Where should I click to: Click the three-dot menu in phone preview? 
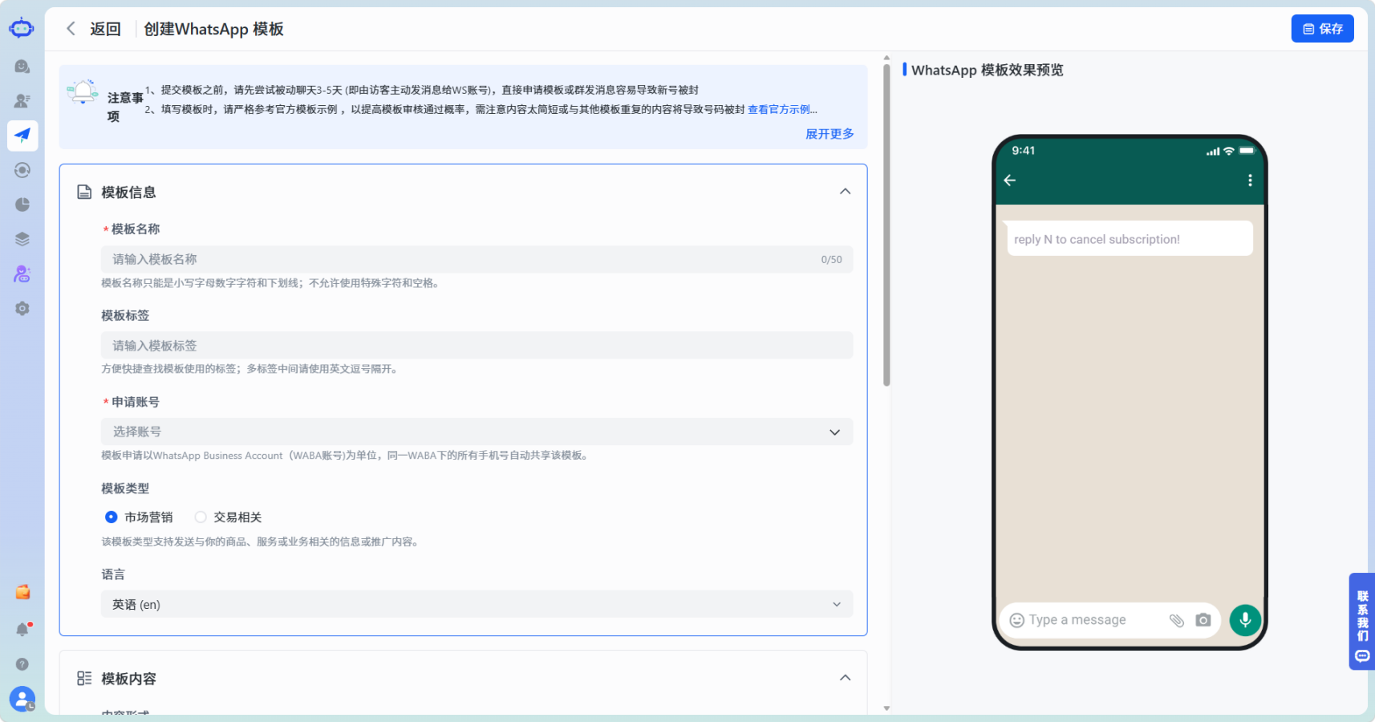[1250, 180]
